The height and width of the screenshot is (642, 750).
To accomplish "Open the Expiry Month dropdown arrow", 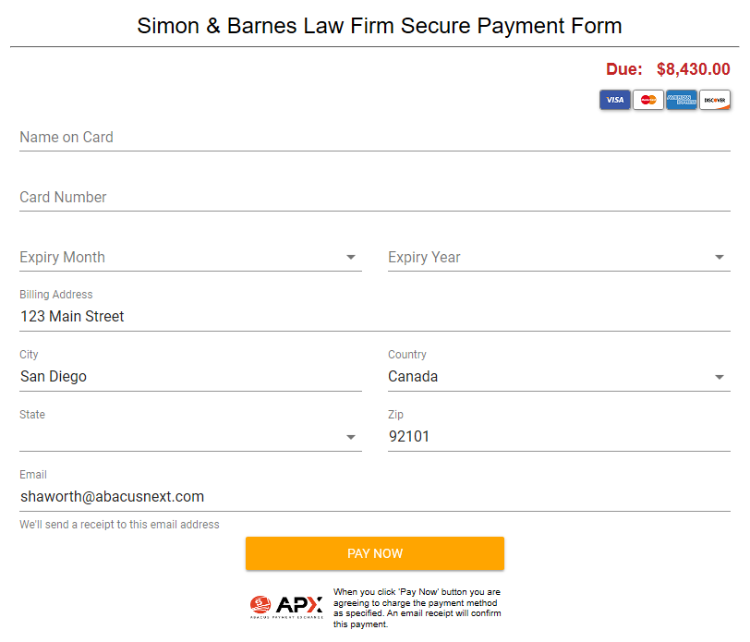I will pyautogui.click(x=351, y=258).
